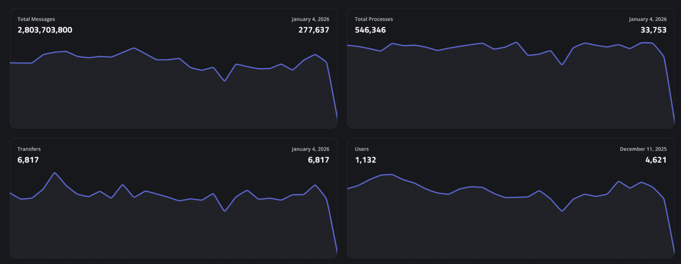Viewport: 681px width, 264px height.
Task: Select the 546,346 total processes figure
Action: tap(370, 30)
